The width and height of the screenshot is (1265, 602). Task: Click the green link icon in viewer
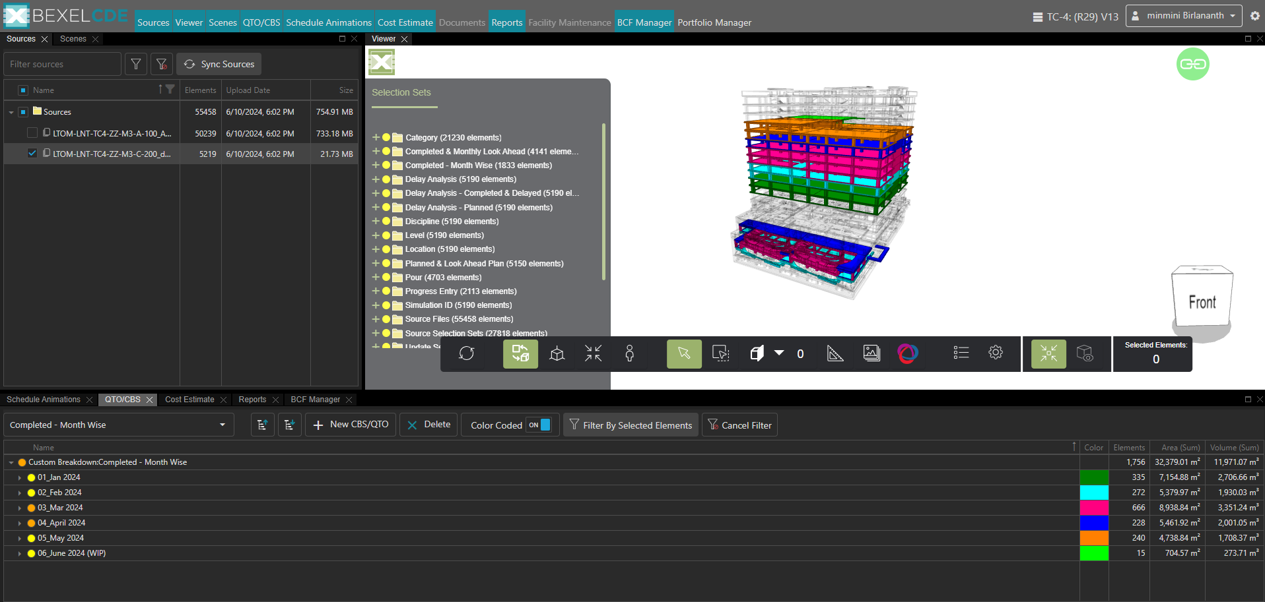tap(1192, 64)
